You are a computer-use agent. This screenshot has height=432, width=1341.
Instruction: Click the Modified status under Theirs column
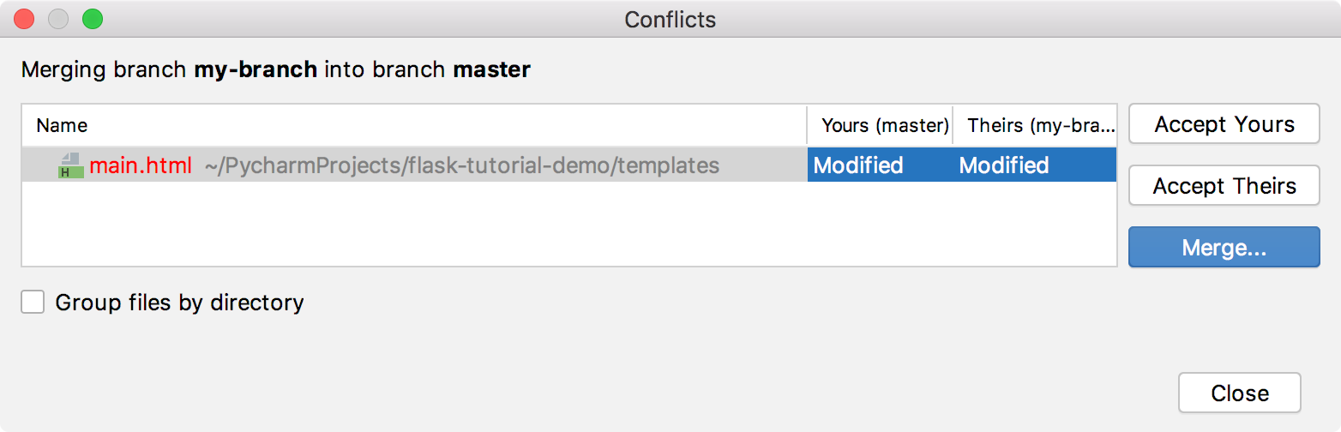(x=1004, y=165)
